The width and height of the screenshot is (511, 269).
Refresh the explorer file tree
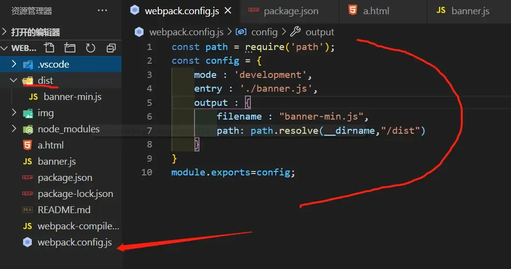pos(90,48)
